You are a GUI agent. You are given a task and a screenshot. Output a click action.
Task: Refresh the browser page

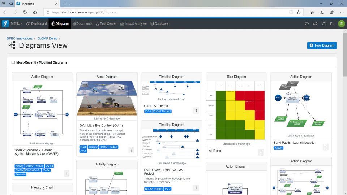[25, 12]
